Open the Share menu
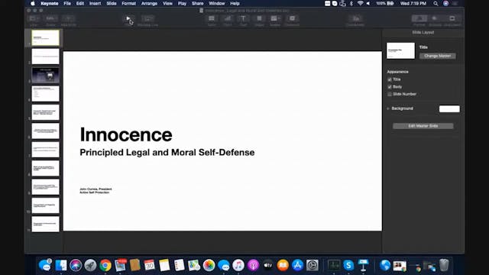 [197, 4]
